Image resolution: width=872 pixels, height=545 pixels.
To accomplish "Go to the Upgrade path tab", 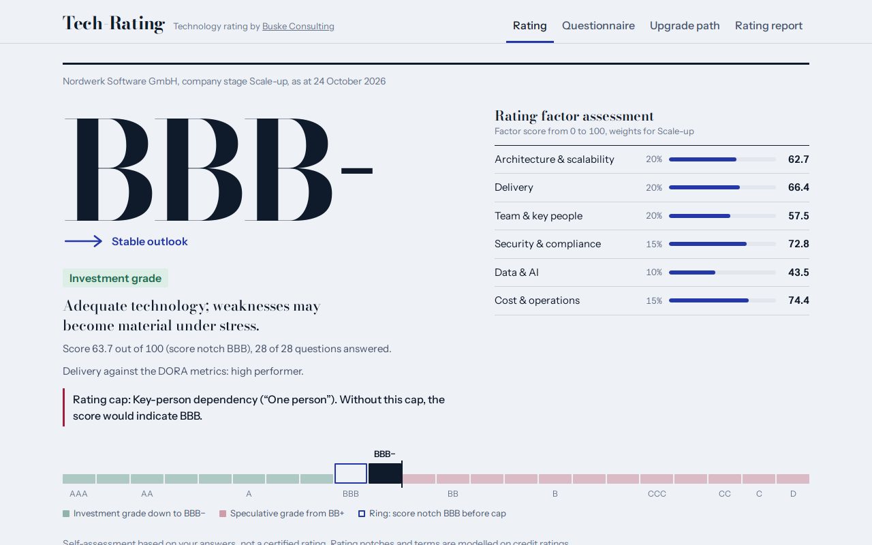I will (685, 26).
